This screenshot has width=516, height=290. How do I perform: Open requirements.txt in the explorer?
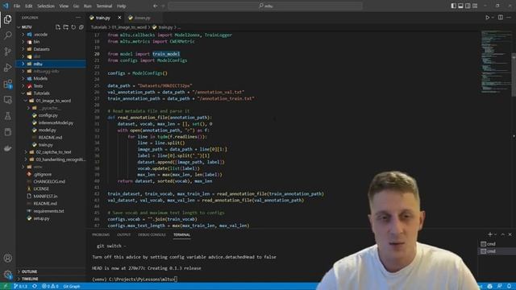pos(48,211)
